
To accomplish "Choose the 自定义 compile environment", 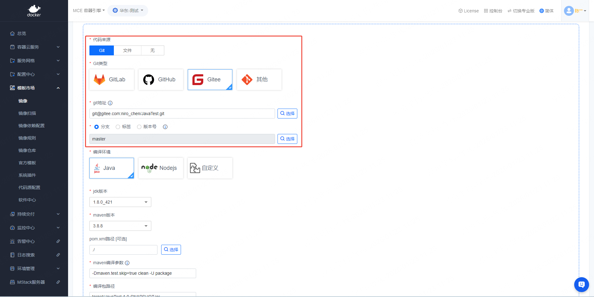I will [x=210, y=168].
